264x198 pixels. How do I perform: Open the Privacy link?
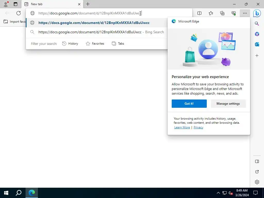pos(198,127)
